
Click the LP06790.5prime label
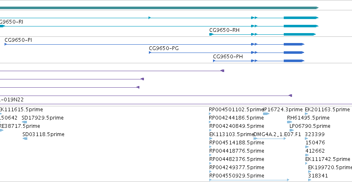310,126
